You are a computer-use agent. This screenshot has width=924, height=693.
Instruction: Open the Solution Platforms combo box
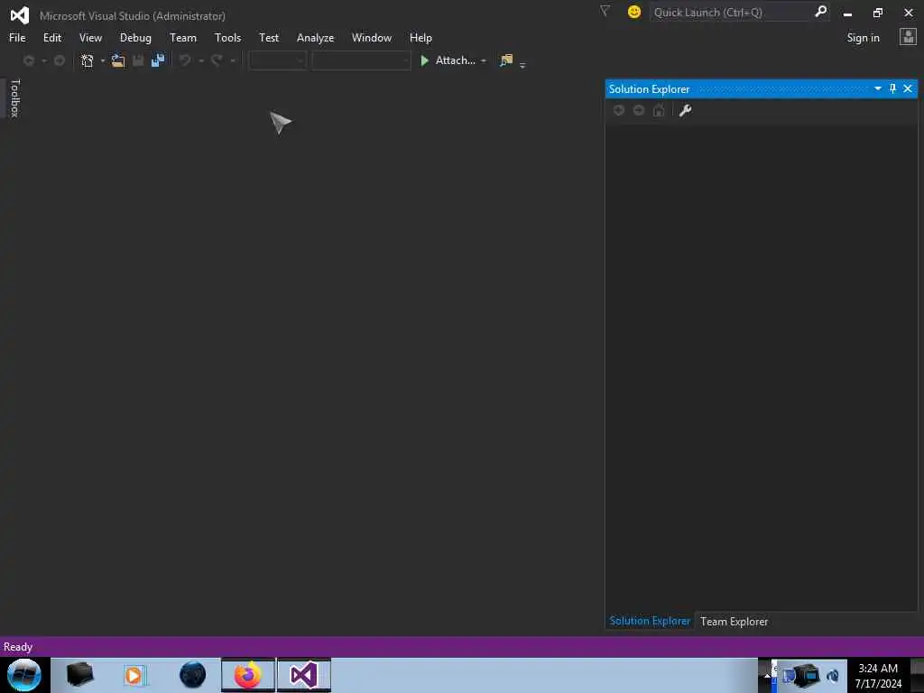click(361, 60)
